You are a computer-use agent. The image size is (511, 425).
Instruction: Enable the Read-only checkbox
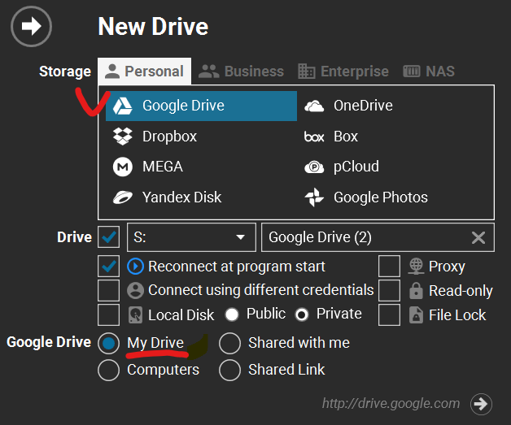click(x=390, y=290)
